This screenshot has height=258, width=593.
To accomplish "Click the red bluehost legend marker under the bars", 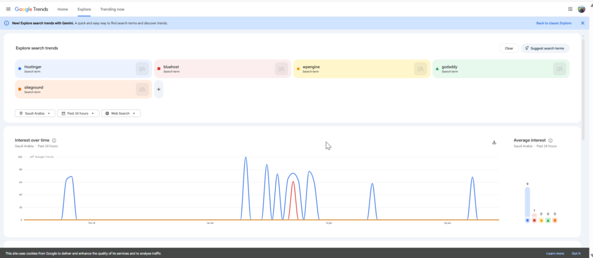I will 534,220.
